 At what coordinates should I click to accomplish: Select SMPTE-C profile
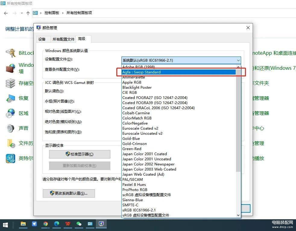click(x=179, y=205)
